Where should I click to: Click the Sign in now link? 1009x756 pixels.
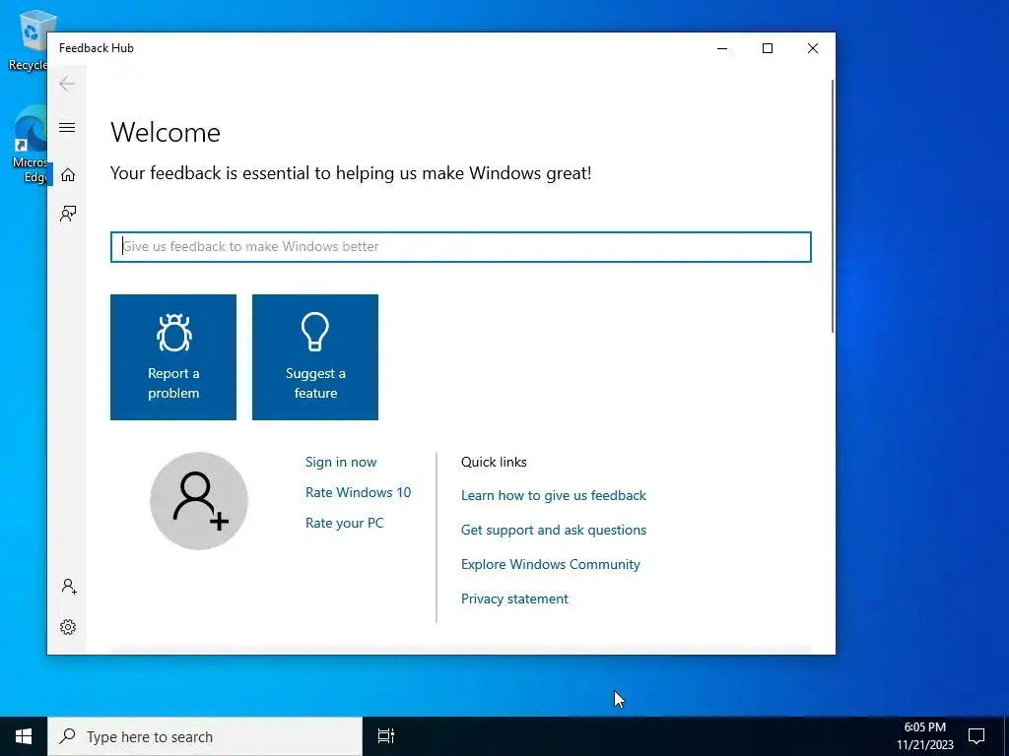[341, 462]
